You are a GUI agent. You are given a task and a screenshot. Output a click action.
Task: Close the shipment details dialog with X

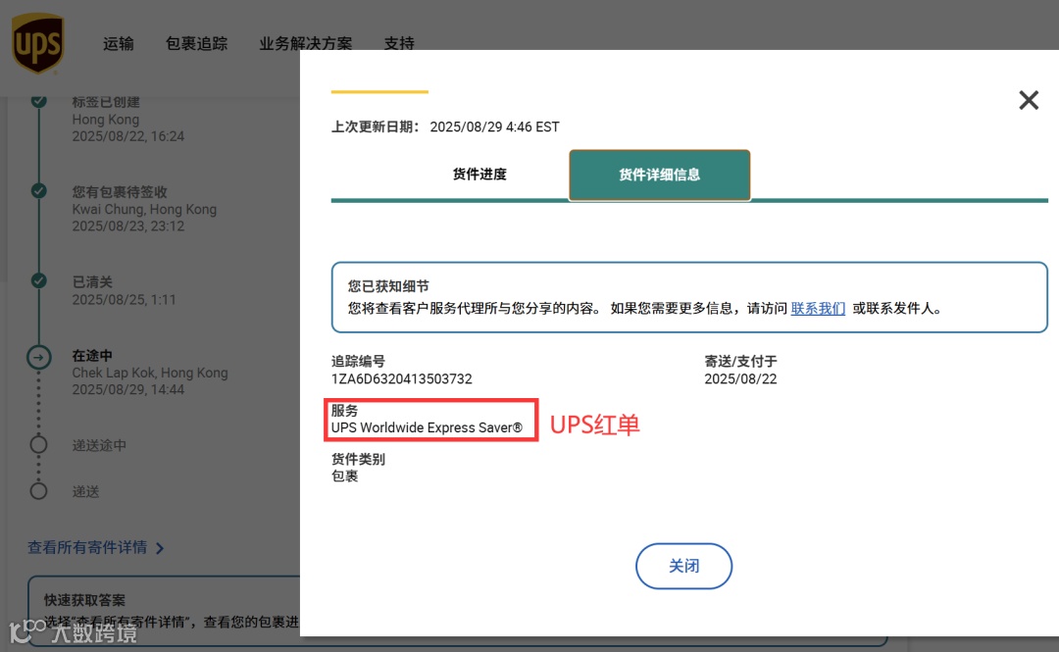[x=1029, y=100]
